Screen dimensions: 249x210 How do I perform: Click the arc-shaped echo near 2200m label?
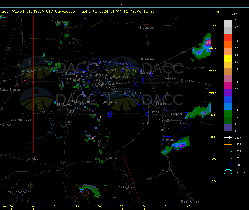coord(90,190)
